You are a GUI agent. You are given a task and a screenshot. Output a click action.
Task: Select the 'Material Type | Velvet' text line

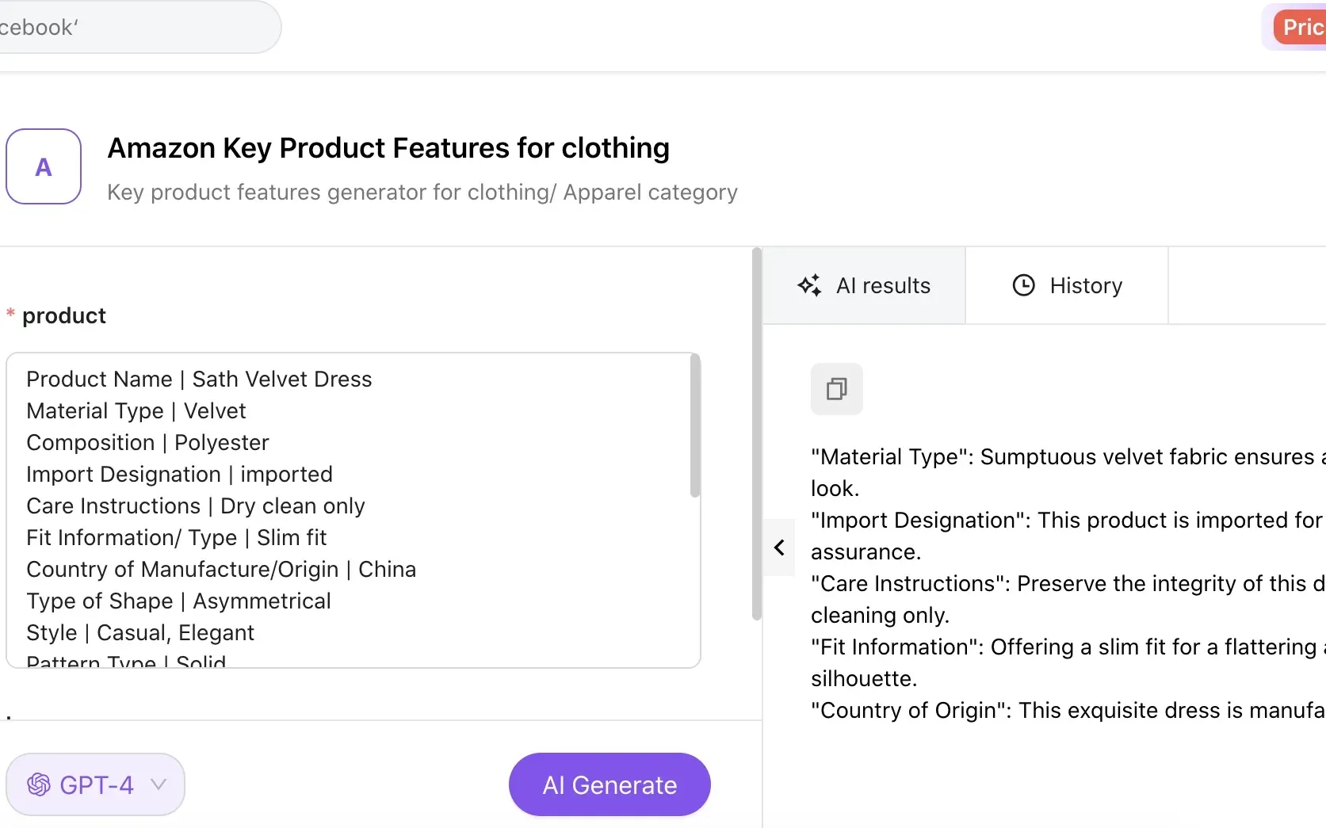[x=136, y=410]
